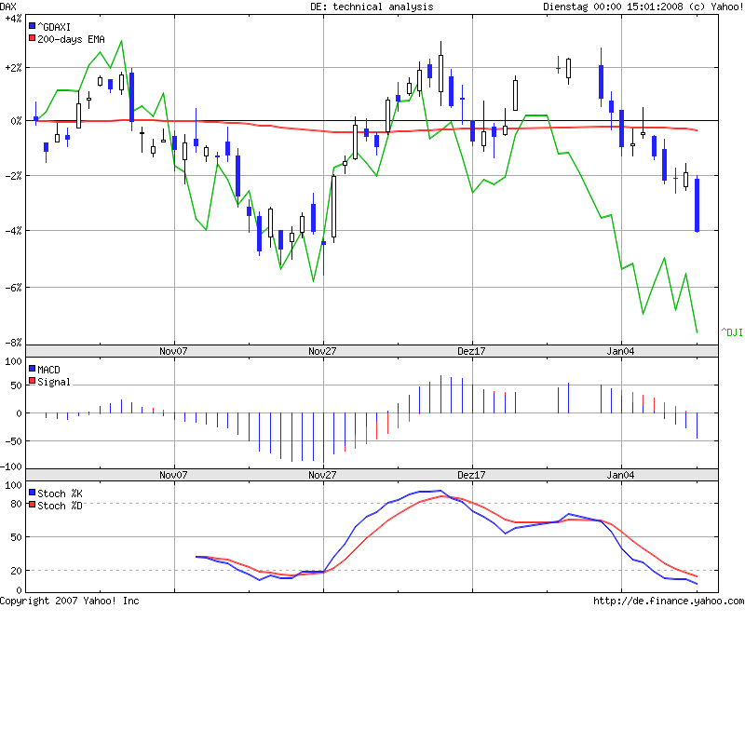
Task: Click the red Stoch %D legend swatch
Action: pyautogui.click(x=32, y=505)
